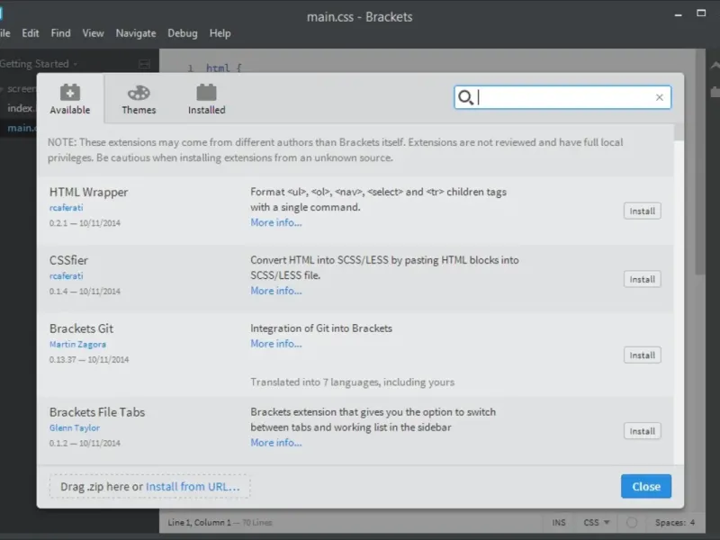Install the Brackets Git extension
Image resolution: width=720 pixels, height=540 pixels.
pos(642,355)
